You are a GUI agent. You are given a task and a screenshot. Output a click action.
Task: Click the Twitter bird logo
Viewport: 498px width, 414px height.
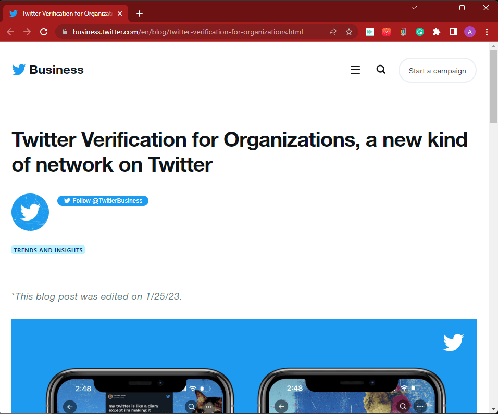click(19, 70)
